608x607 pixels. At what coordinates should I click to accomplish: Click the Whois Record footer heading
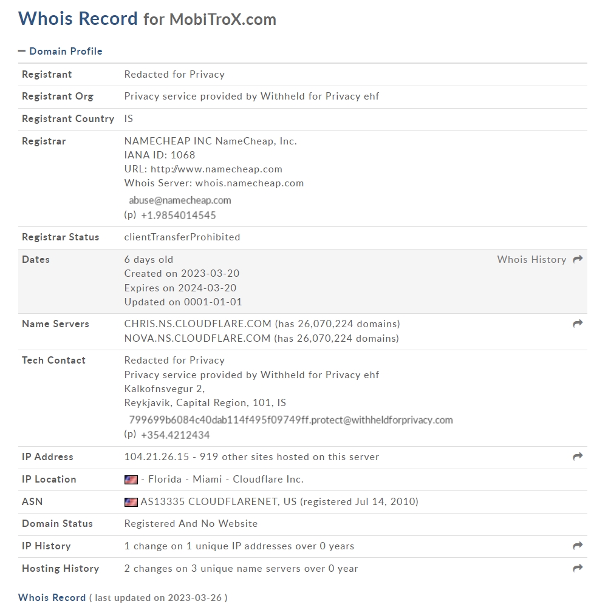tap(52, 597)
